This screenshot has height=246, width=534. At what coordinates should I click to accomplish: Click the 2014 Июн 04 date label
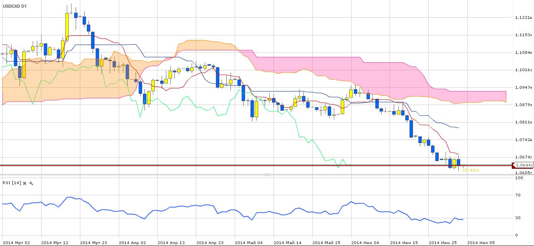365,243
